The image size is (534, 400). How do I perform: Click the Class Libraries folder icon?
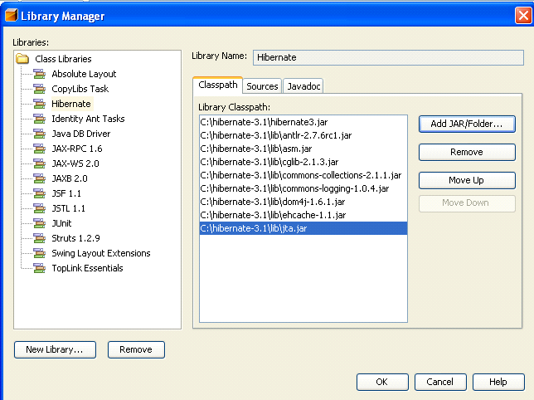[22, 59]
